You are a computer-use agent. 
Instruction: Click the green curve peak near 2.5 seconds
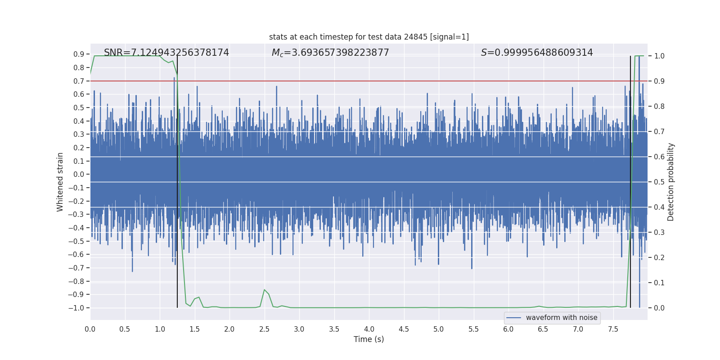(x=264, y=290)
